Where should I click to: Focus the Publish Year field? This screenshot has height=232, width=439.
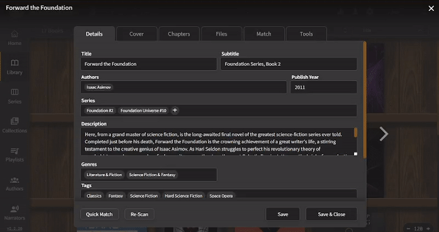[x=324, y=87]
